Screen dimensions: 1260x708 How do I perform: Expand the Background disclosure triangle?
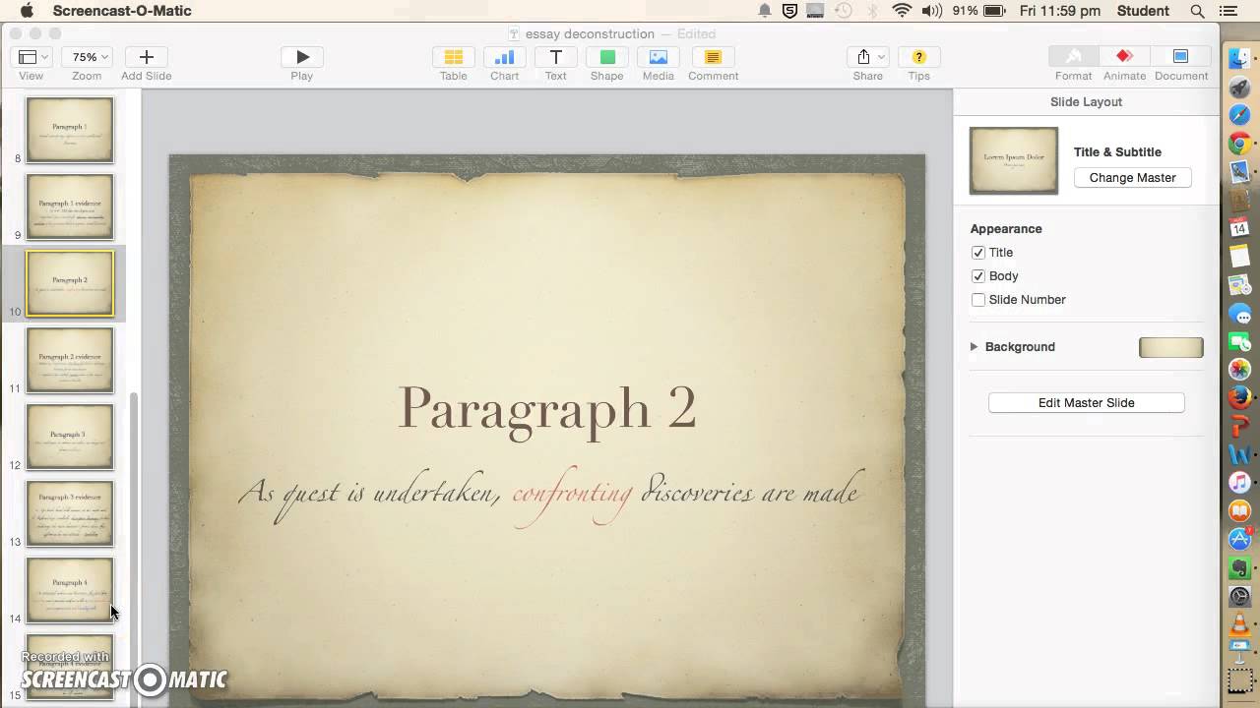coord(974,346)
